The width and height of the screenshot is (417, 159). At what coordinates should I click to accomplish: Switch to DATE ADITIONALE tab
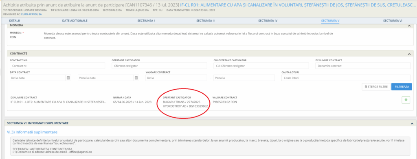click(75, 20)
